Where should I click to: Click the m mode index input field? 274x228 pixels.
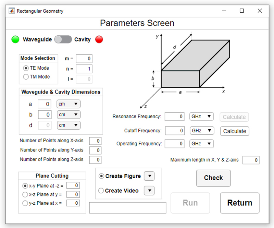pyautogui.click(x=84, y=59)
